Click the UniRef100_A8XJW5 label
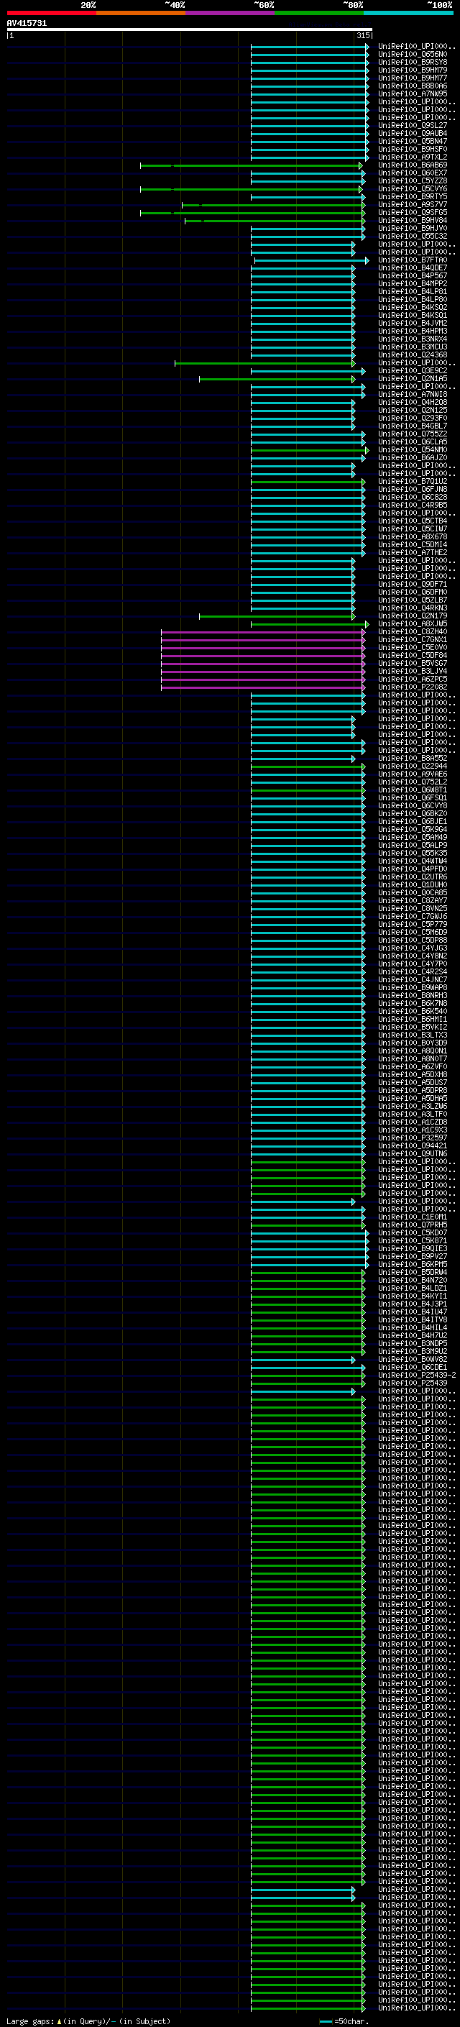 413,623
